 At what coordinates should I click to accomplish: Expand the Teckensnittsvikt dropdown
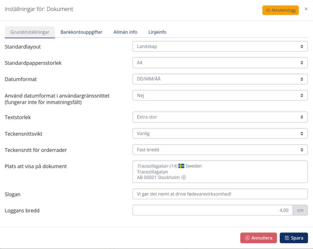coord(220,134)
